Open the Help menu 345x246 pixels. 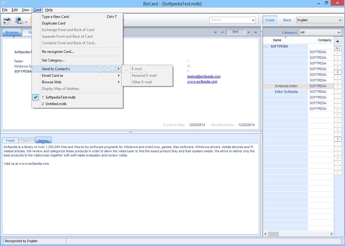49,10
